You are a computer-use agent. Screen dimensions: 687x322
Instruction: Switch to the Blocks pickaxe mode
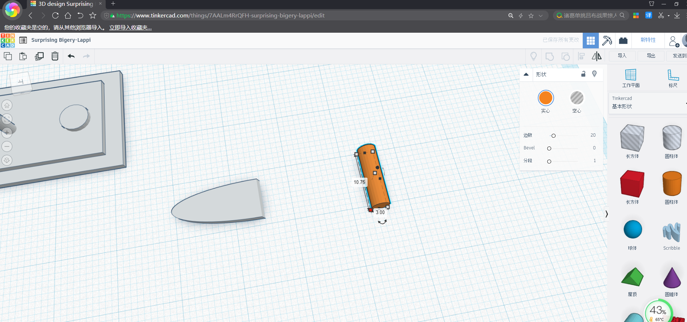tap(607, 40)
